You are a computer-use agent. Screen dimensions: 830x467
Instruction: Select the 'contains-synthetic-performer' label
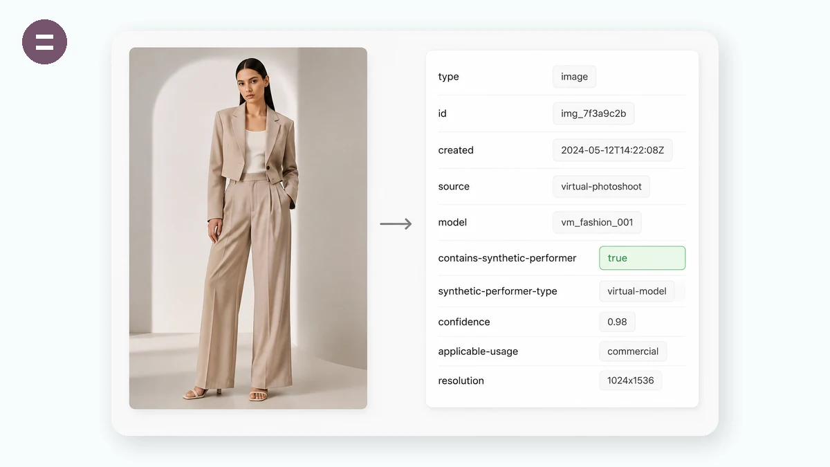(x=507, y=258)
